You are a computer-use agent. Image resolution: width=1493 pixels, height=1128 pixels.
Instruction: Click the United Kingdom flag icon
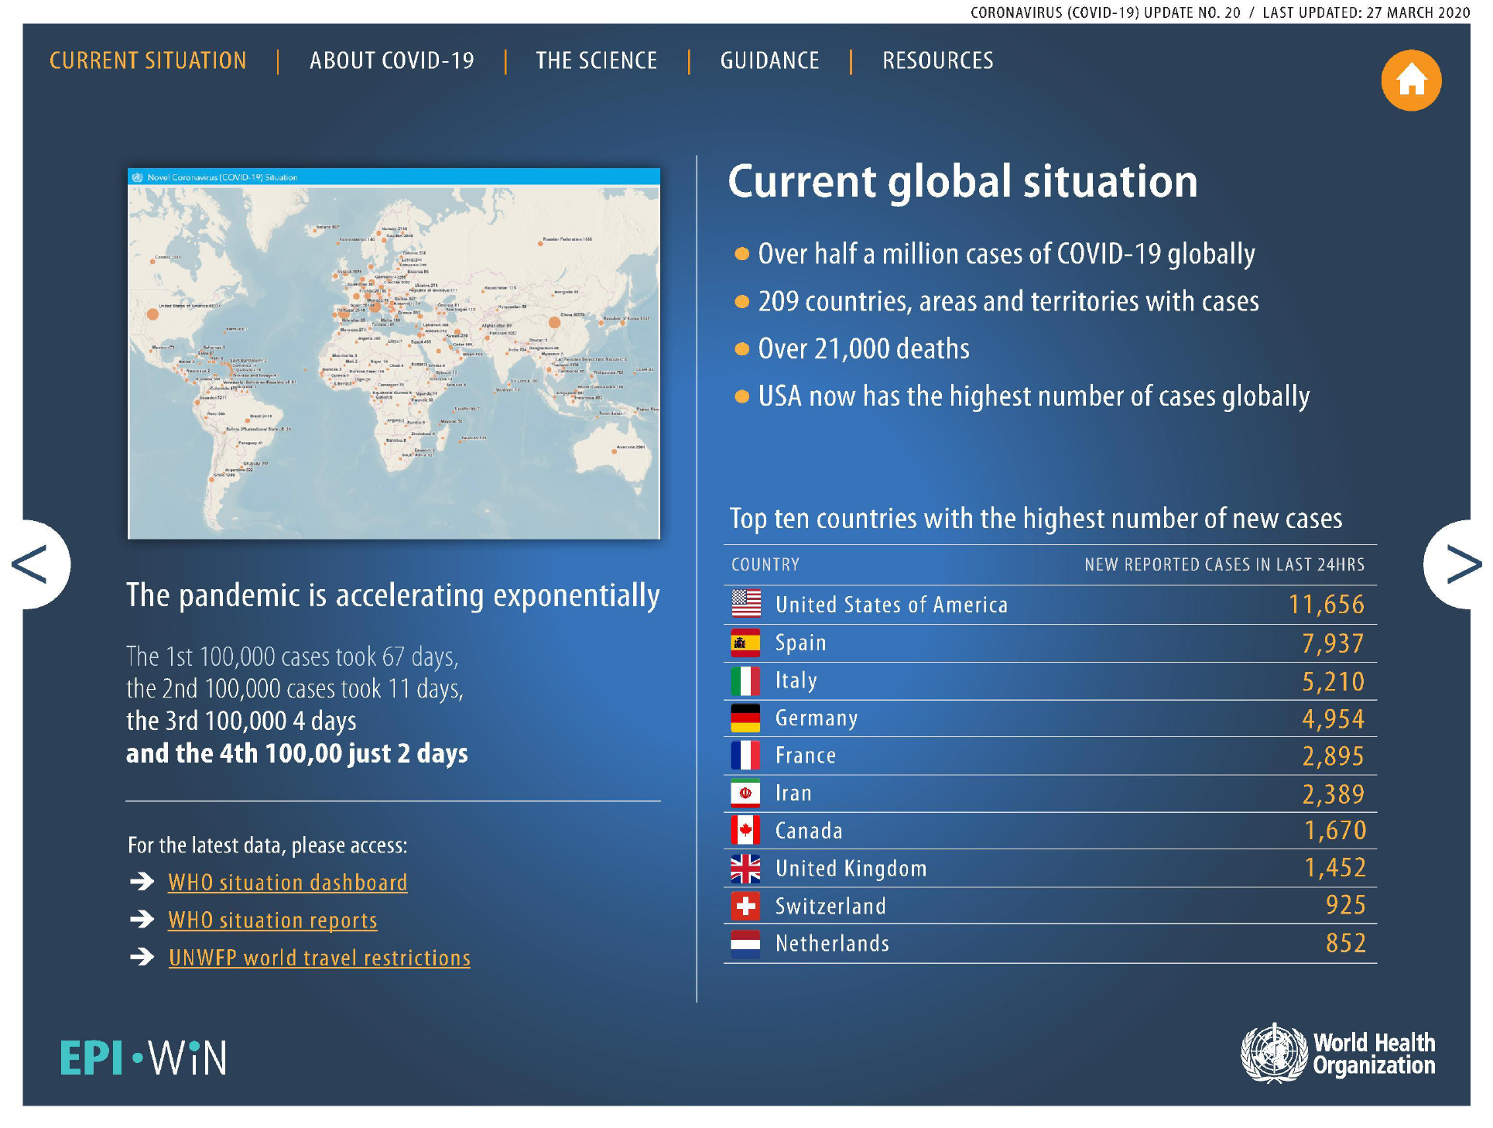point(745,869)
